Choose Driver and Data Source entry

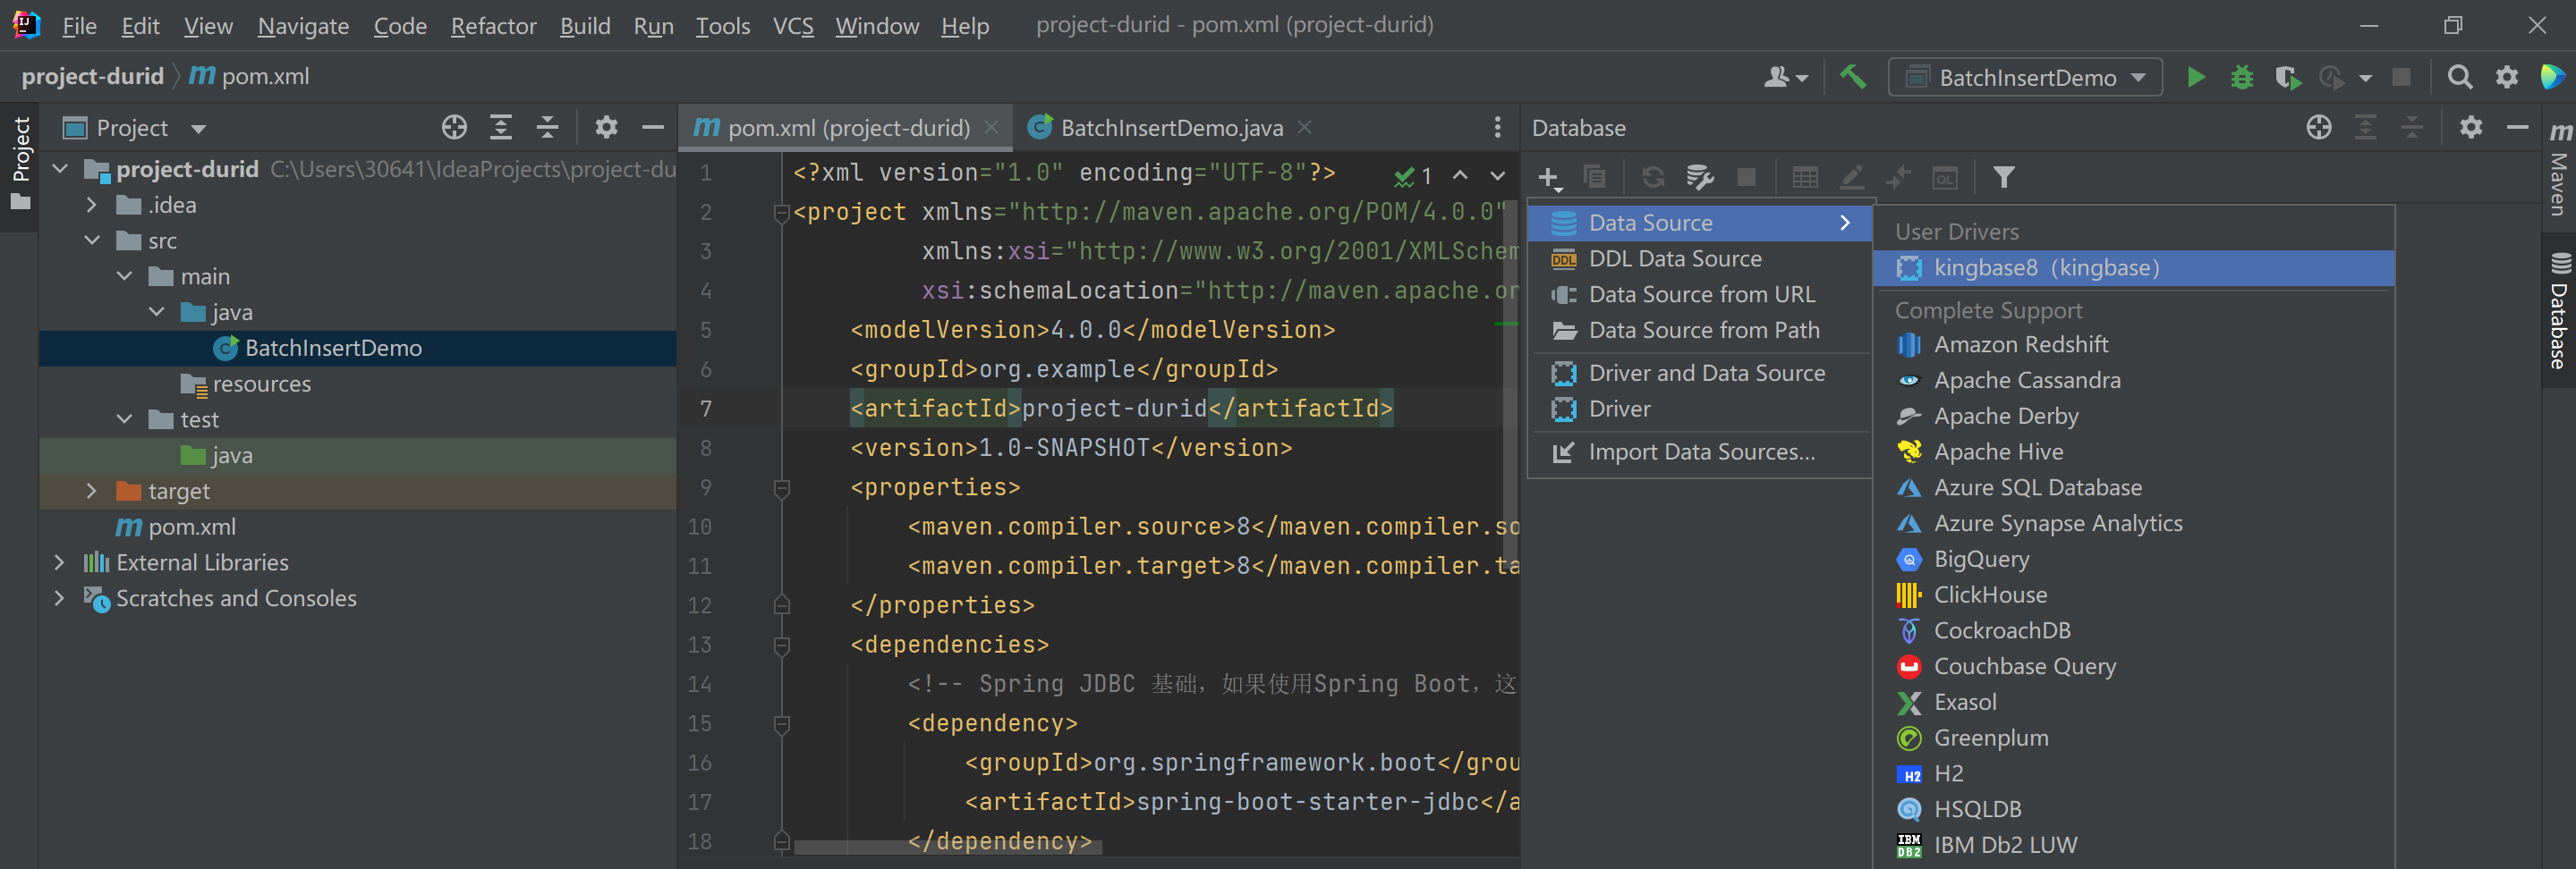[x=1700, y=374]
